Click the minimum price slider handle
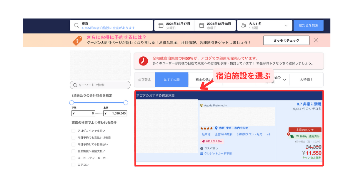The height and width of the screenshot is (185, 353). click(x=71, y=103)
